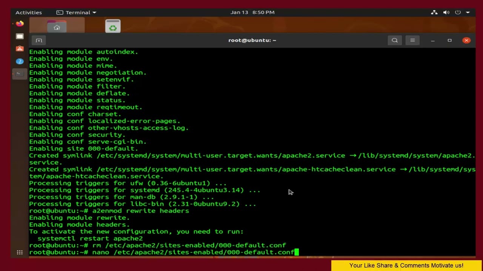Click 'To activate the new configuration' line
483x271 pixels.
[136, 231]
